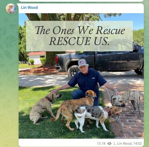Click the 15.1K view count

pyautogui.click(x=101, y=144)
